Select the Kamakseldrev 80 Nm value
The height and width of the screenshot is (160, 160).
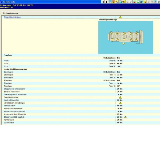click(x=120, y=106)
